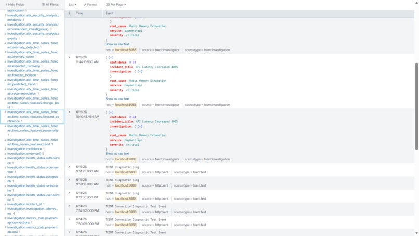
Task: Select time_series_forecast.predicted_trend field
Action: 32,82
